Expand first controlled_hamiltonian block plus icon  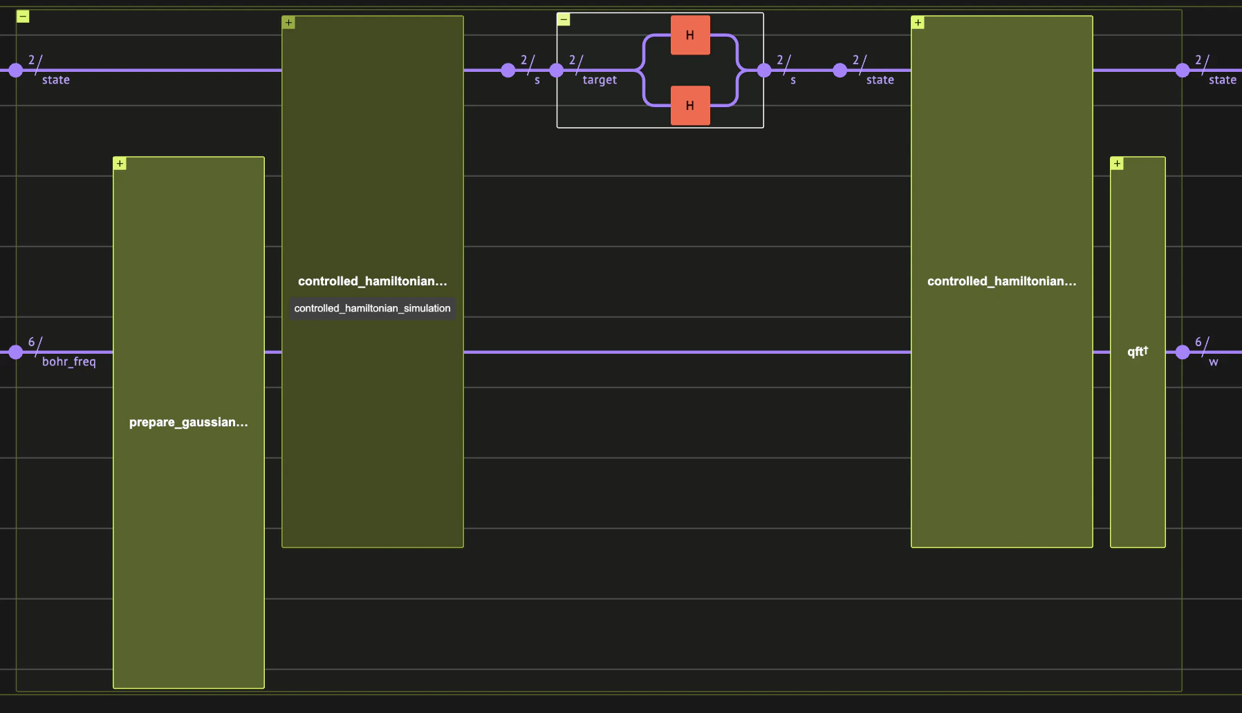pyautogui.click(x=288, y=23)
